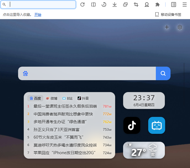Click the 753w heat count
Image resolution: width=190 pixels, height=168 pixels.
pos(107,130)
